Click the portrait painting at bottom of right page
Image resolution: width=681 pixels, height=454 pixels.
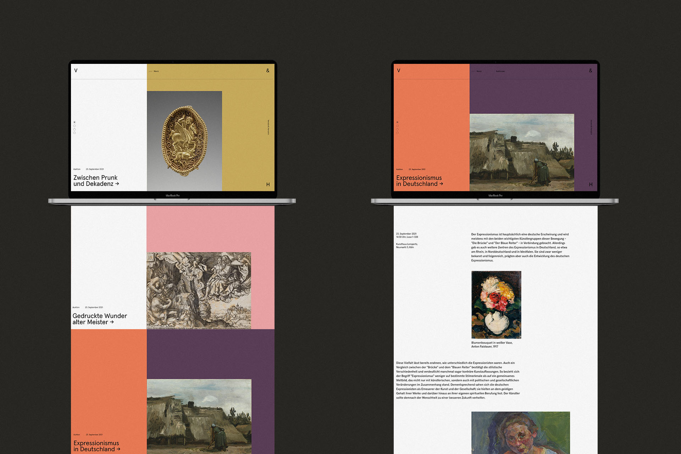(x=521, y=433)
